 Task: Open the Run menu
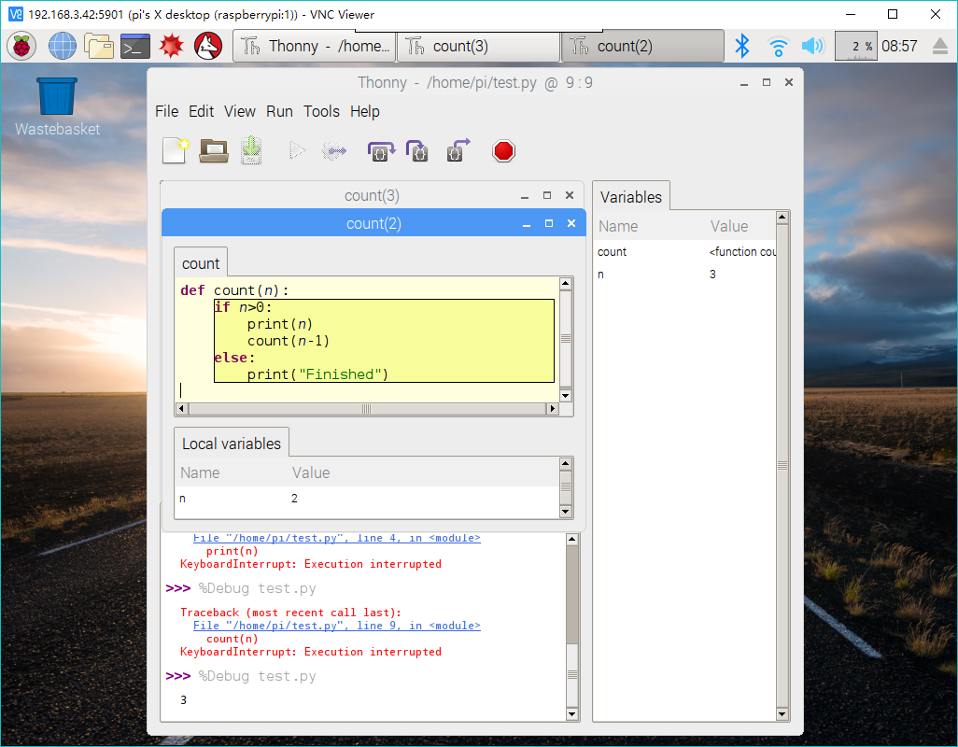(x=279, y=111)
